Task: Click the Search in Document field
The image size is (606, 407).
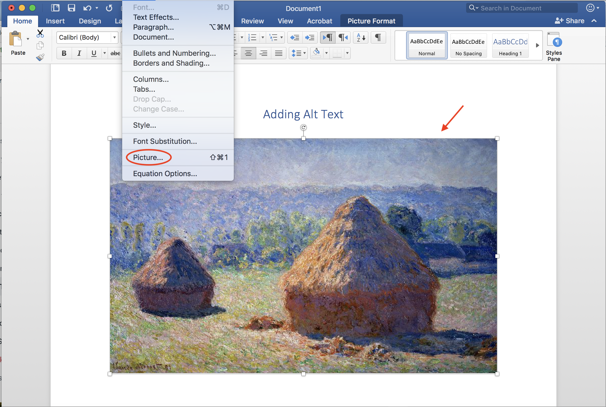Action: (x=522, y=8)
